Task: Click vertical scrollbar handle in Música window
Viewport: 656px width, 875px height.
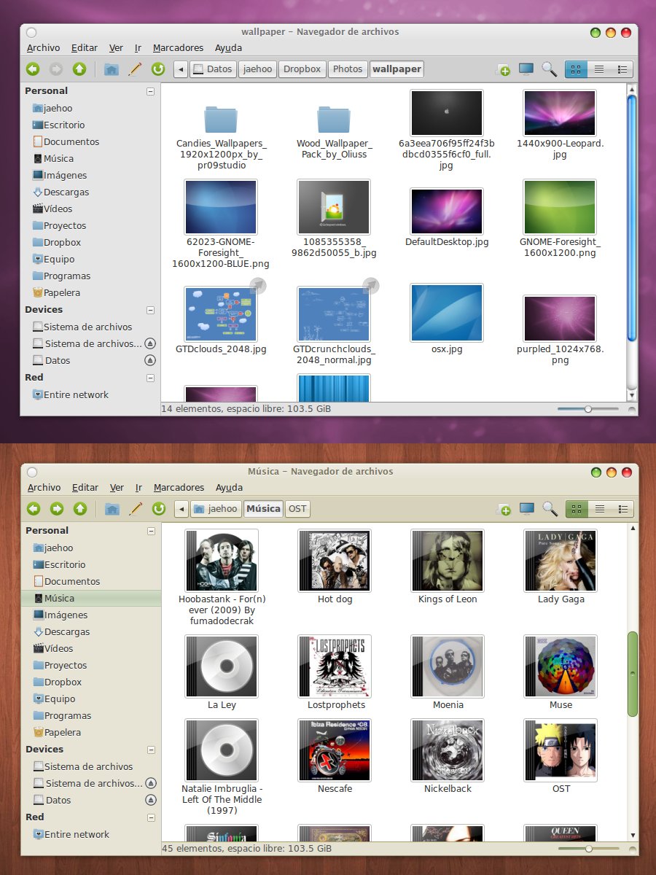Action: (x=633, y=674)
